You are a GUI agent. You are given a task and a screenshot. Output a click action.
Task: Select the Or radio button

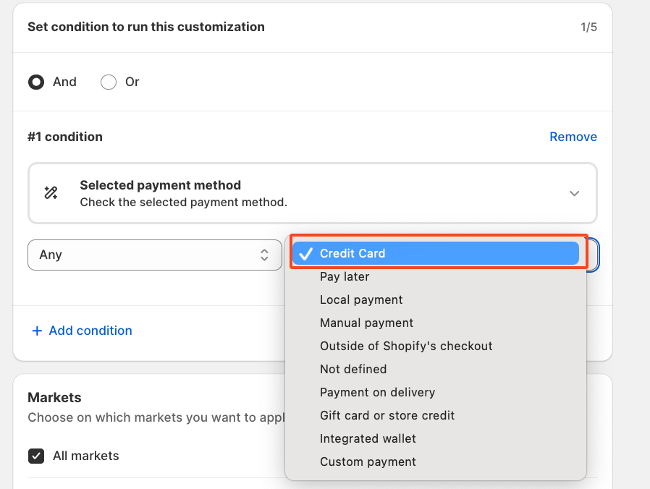[109, 82]
